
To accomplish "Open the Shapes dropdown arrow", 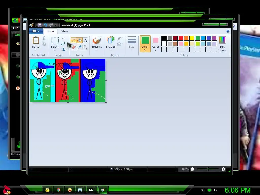I will point(110,50).
